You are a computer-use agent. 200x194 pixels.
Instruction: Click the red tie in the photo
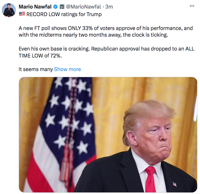point(151,179)
